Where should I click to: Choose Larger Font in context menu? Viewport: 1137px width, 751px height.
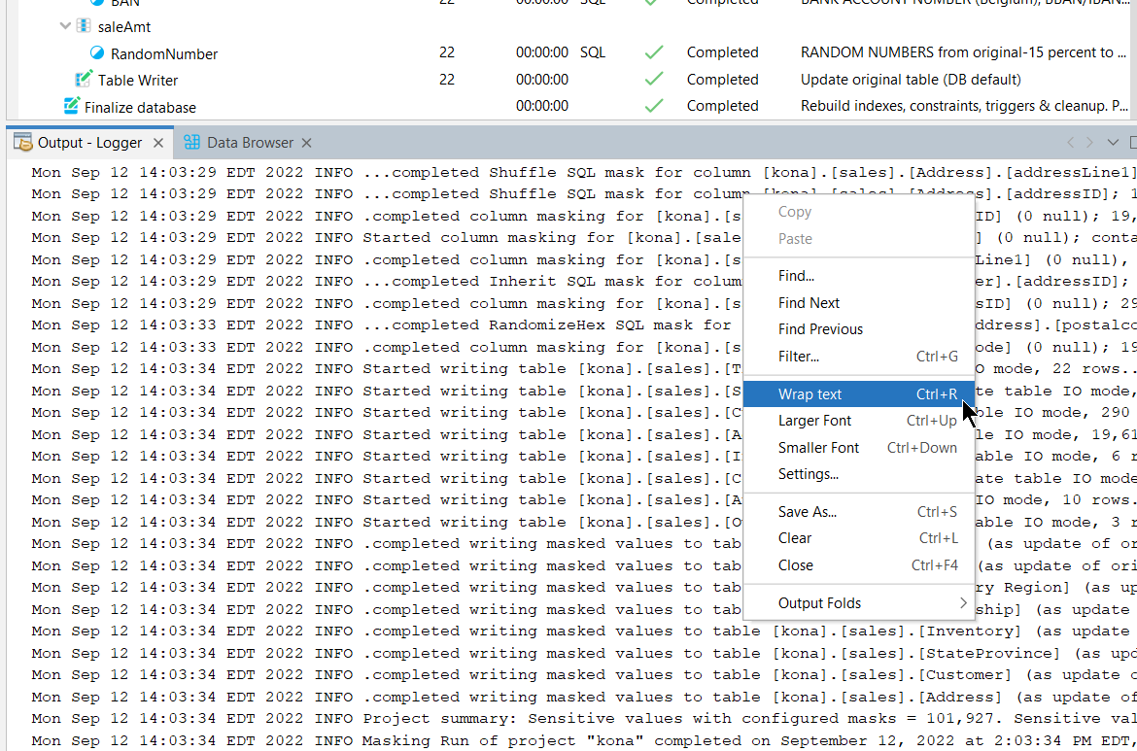click(859, 421)
